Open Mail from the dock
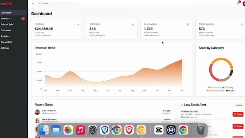Screen dimensions: 245x138 click(x=56, y=130)
